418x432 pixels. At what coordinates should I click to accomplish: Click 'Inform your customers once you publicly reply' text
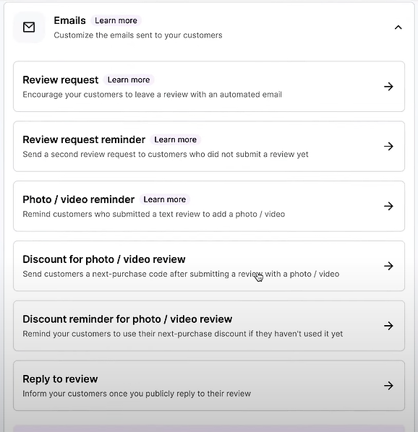click(x=137, y=394)
